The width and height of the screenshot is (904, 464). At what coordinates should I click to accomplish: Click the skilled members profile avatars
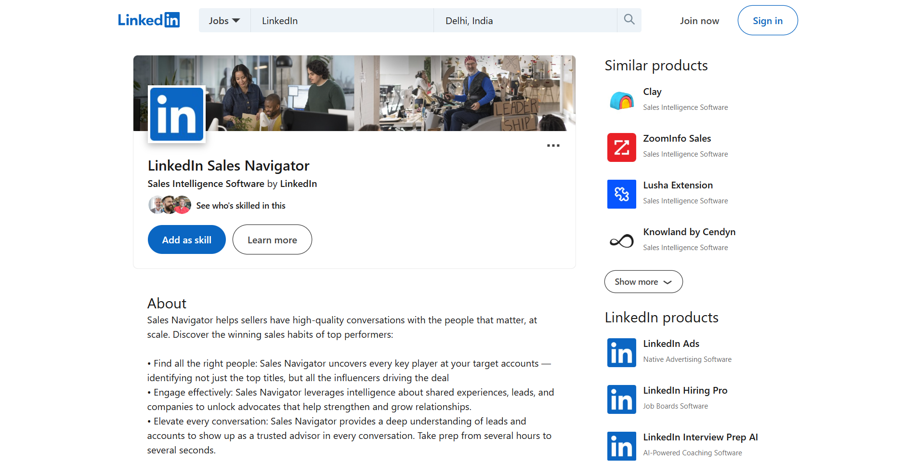pyautogui.click(x=170, y=205)
